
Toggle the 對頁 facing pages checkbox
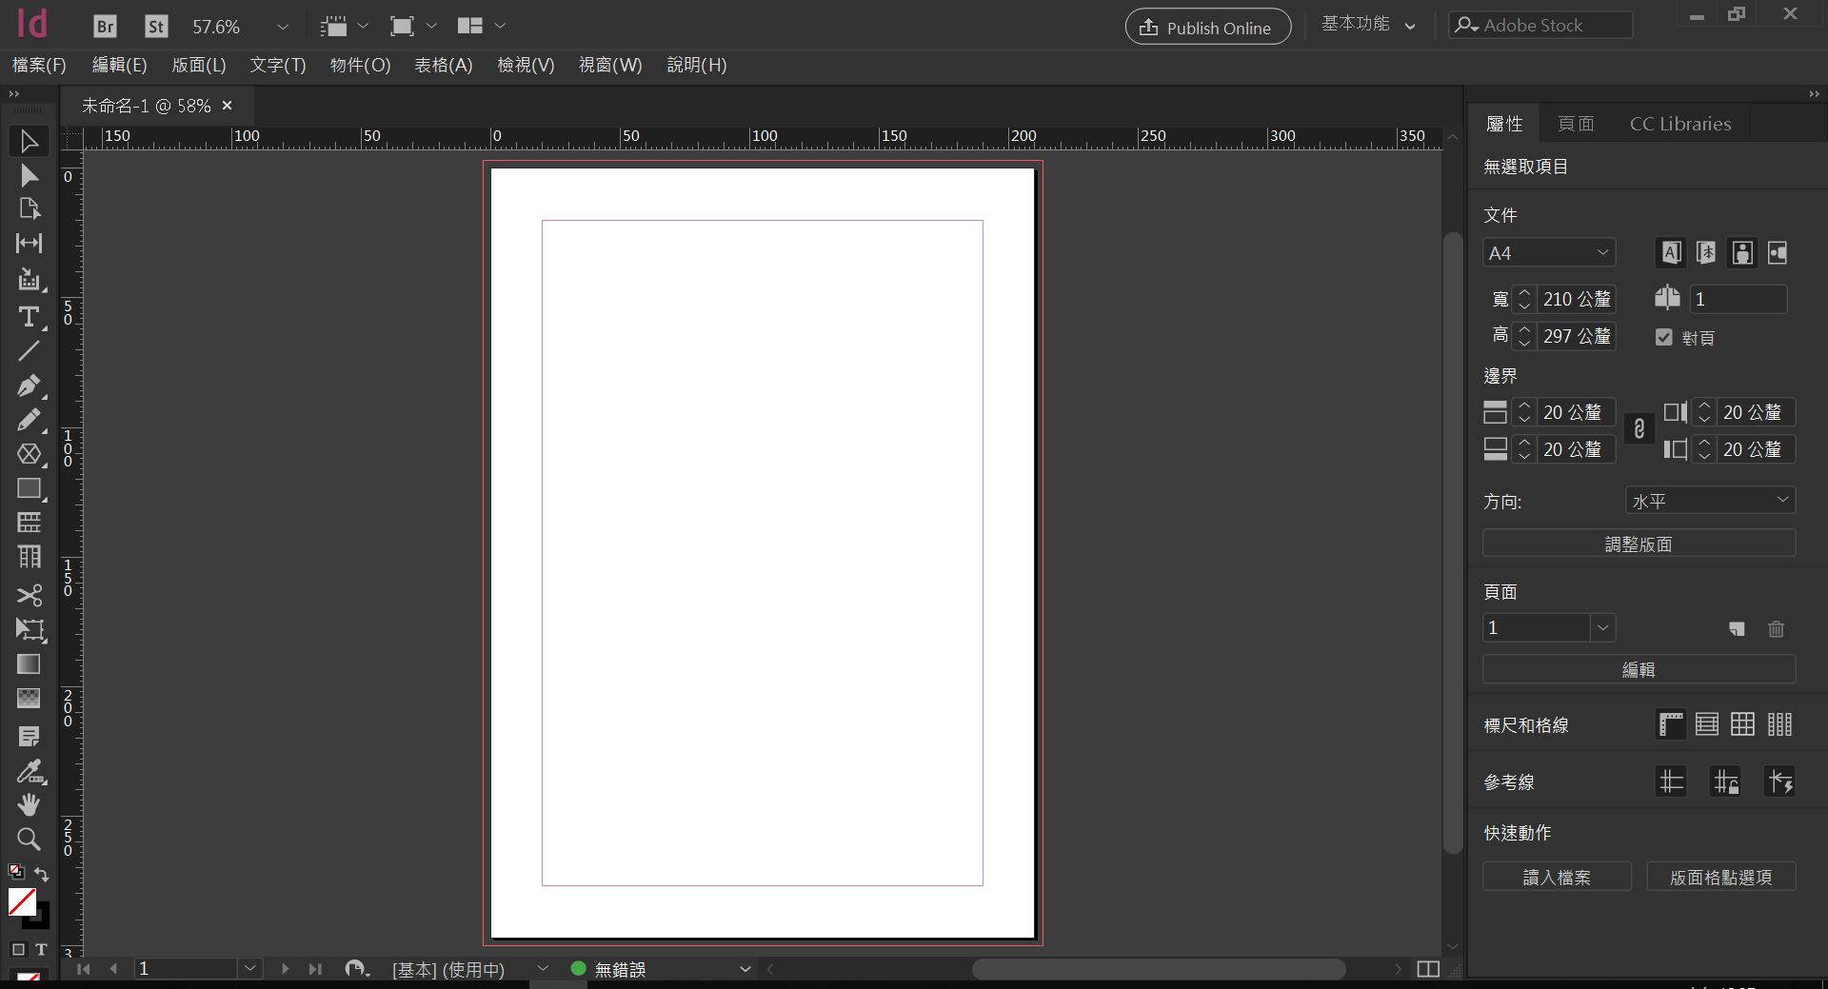pyautogui.click(x=1663, y=337)
